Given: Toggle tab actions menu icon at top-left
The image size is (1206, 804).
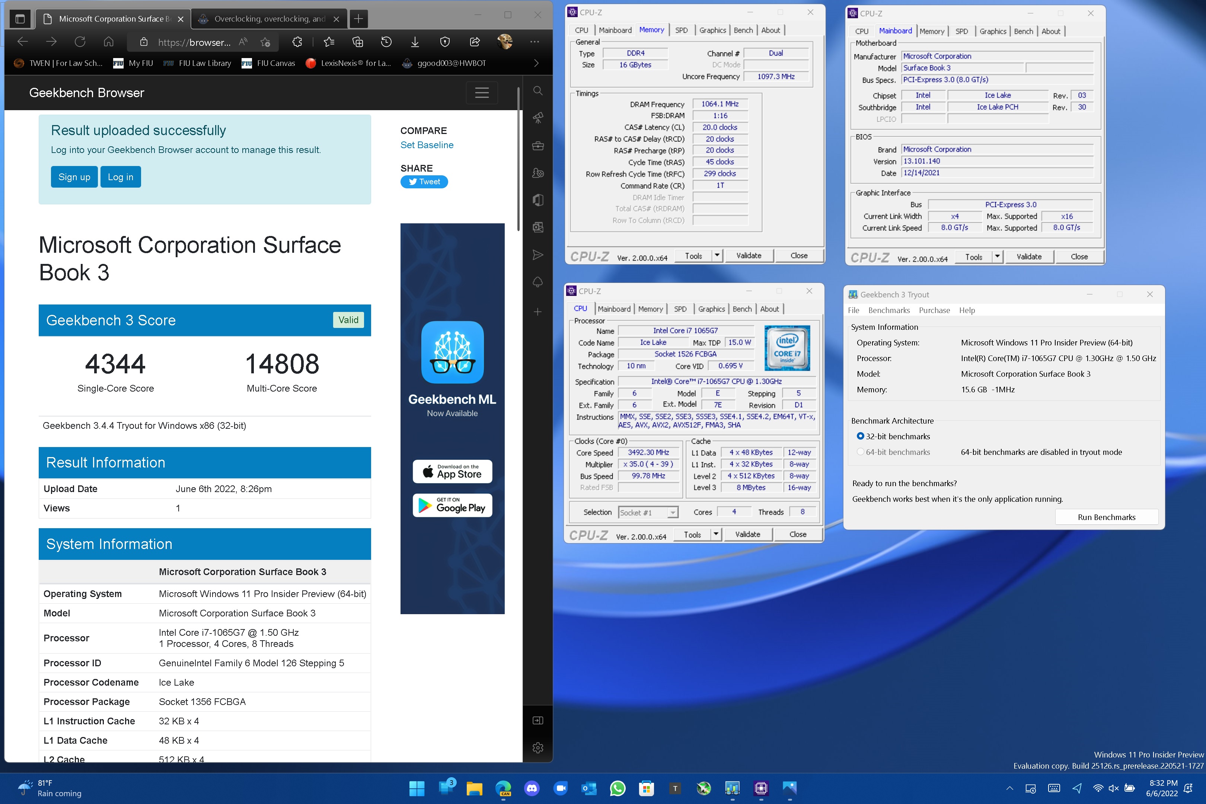Looking at the screenshot, I should pyautogui.click(x=20, y=19).
